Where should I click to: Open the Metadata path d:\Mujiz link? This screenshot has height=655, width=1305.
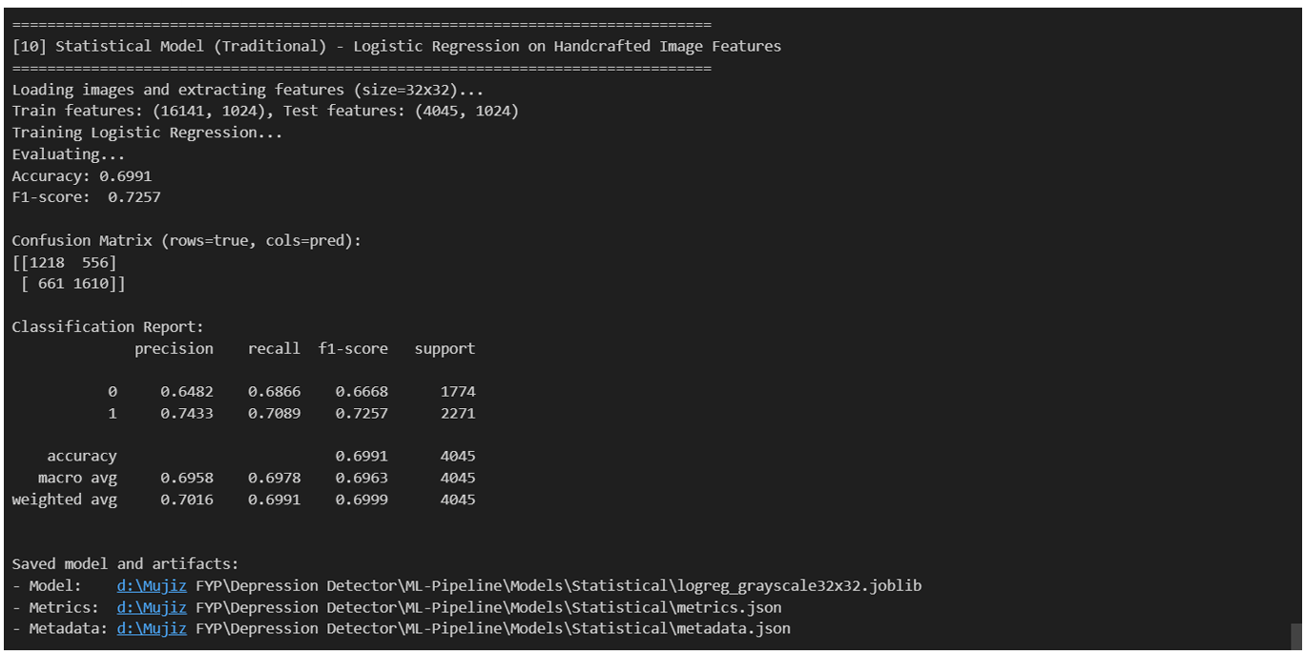[151, 628]
